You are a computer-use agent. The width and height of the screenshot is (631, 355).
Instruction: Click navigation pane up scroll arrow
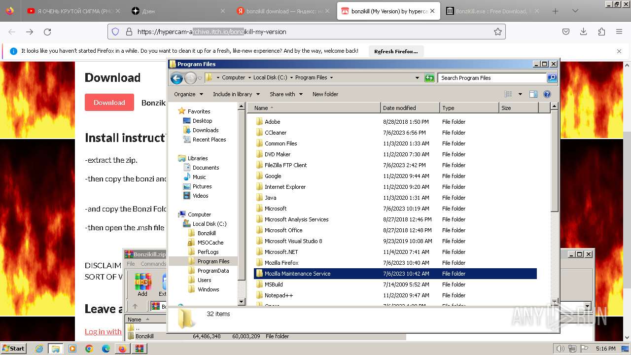(x=242, y=106)
